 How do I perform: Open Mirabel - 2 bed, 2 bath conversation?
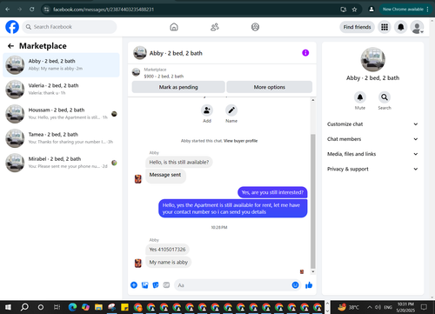point(61,163)
